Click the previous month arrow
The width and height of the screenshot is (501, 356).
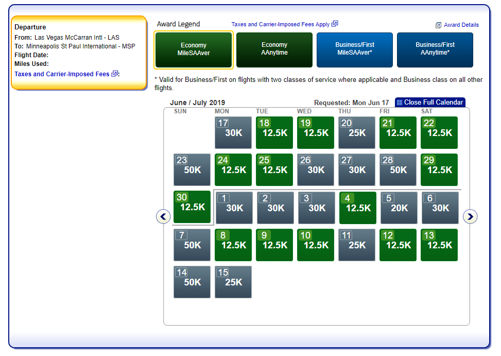(x=163, y=217)
